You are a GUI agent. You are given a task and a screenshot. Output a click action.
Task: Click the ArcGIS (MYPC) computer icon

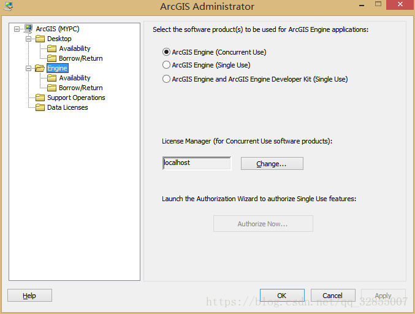[x=28, y=29]
